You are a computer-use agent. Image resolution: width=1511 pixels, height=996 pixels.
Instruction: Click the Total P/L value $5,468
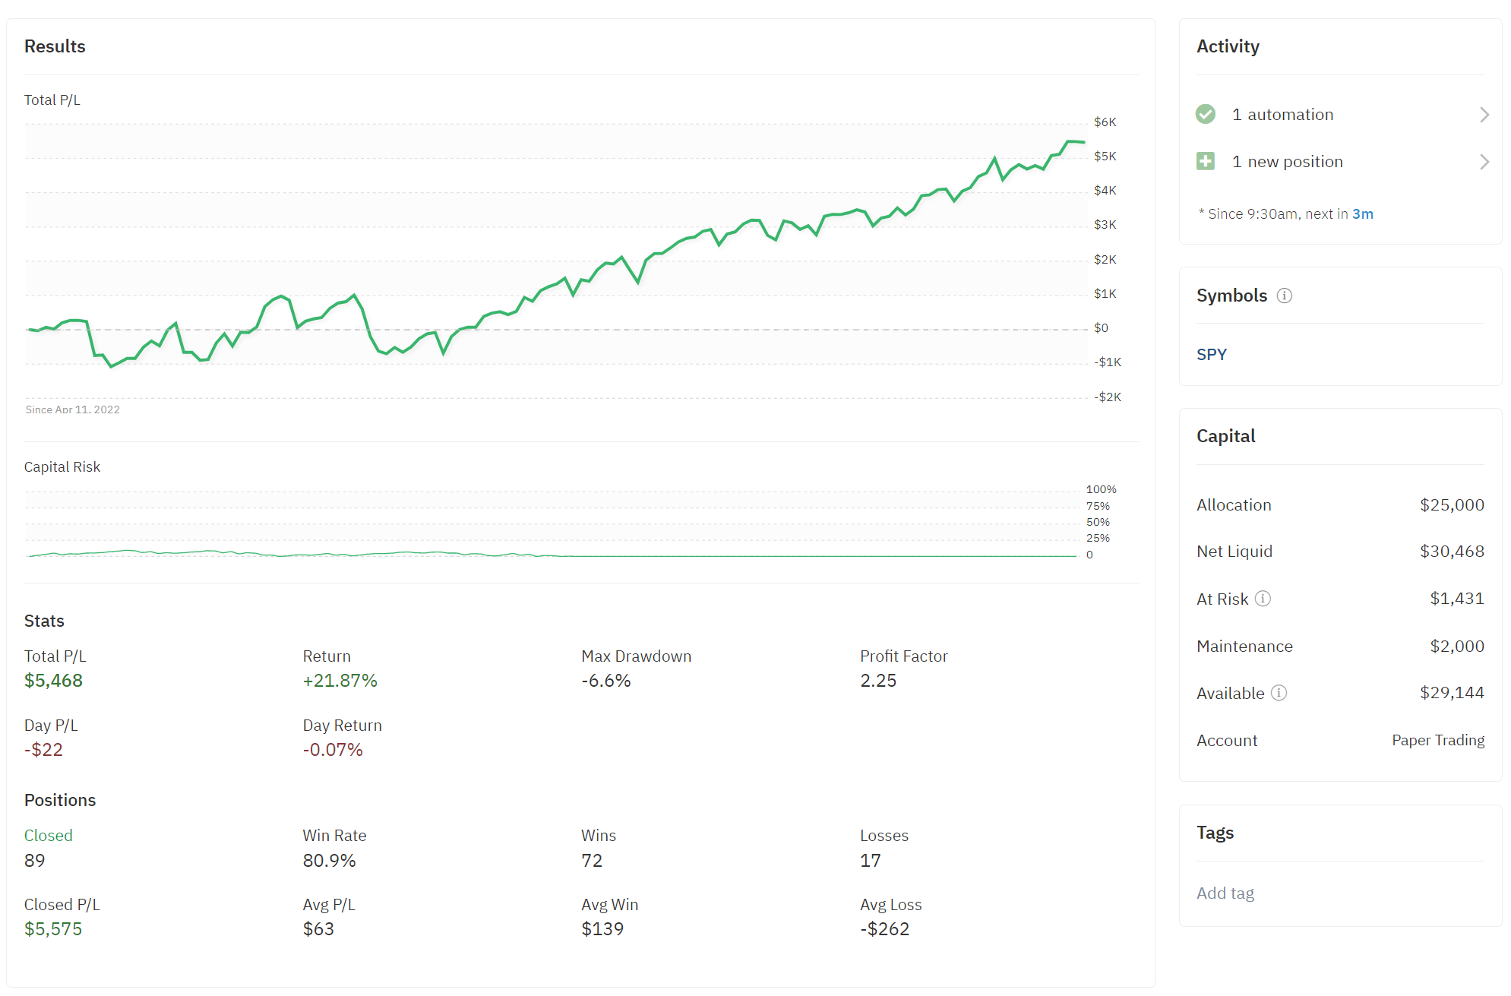coord(53,681)
